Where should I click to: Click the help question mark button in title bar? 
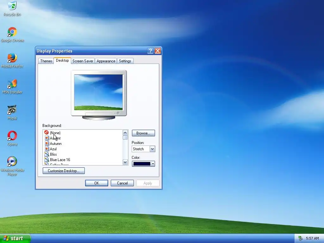[x=150, y=51]
